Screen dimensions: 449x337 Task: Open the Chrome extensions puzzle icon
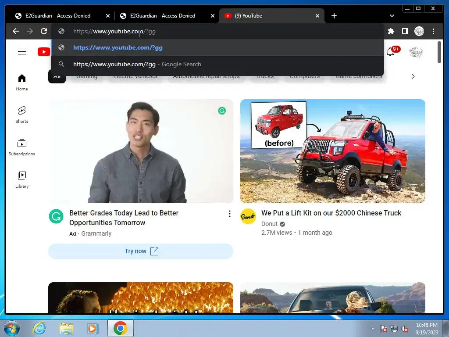(391, 31)
